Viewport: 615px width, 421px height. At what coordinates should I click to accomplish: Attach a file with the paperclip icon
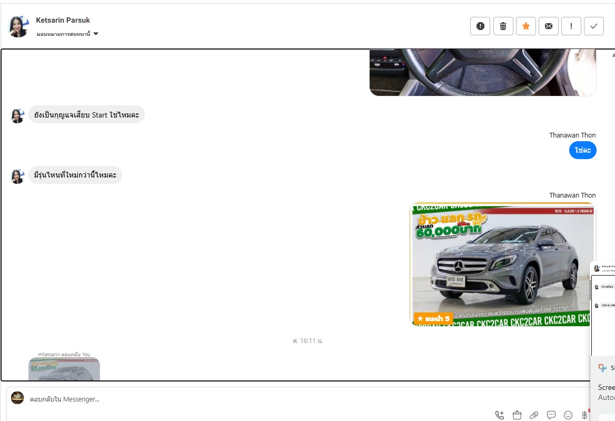(x=534, y=415)
